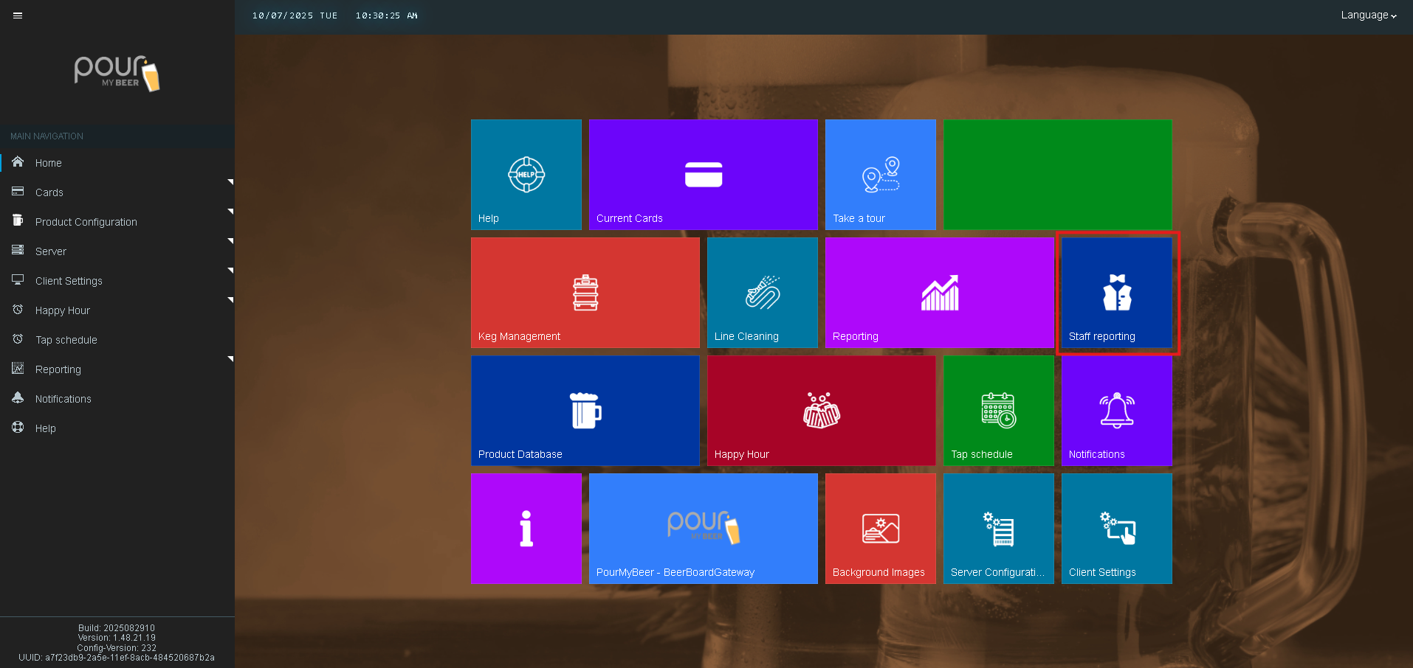Expand Product Configuration in the sidebar
Screen dimensions: 1413x668
tap(86, 222)
